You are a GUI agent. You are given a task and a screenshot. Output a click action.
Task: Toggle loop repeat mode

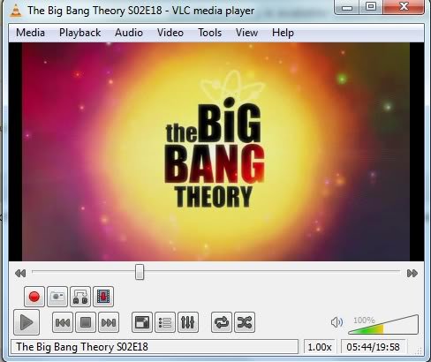[222, 322]
